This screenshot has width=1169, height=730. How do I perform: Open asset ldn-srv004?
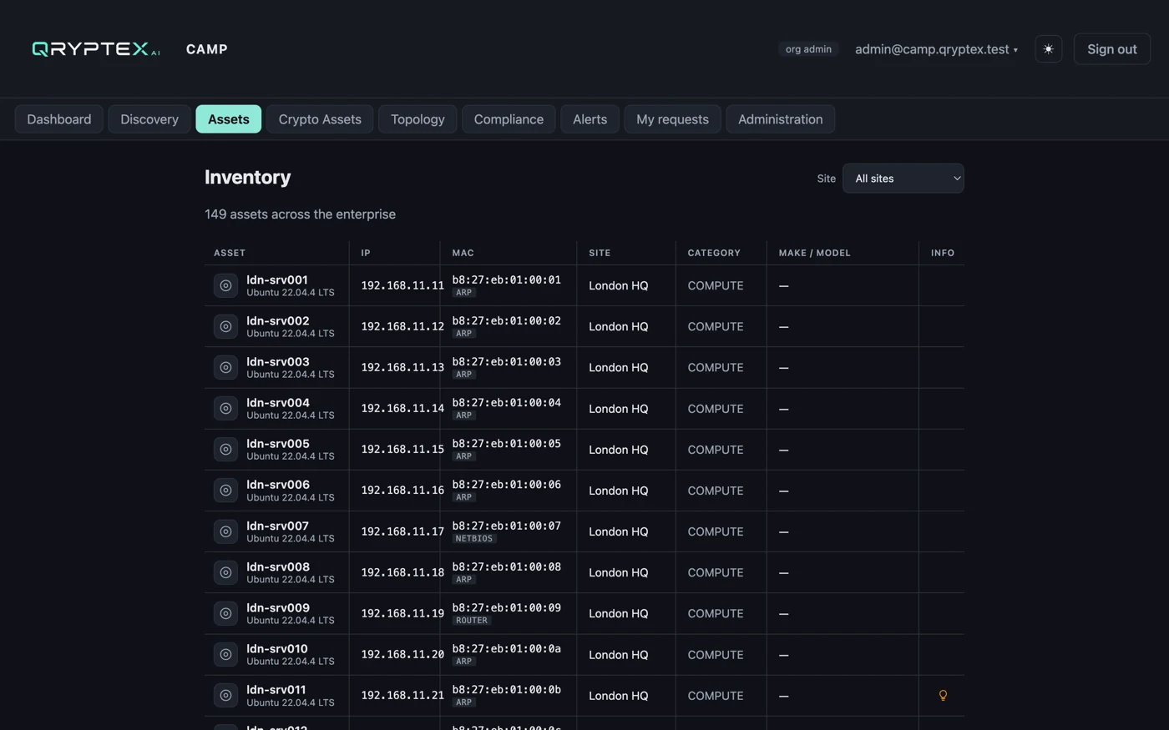pyautogui.click(x=278, y=402)
